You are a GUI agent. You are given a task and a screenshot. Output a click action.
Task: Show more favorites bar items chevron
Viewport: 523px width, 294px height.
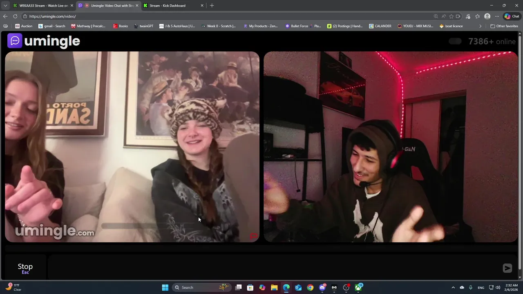[480, 26]
